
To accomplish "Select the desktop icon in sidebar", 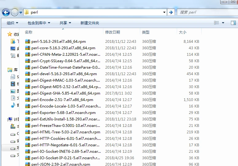I will (13, 48).
